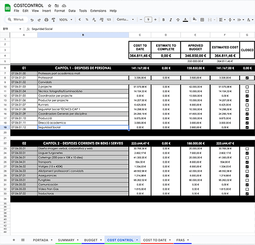Open the font family dropdown

125,19
